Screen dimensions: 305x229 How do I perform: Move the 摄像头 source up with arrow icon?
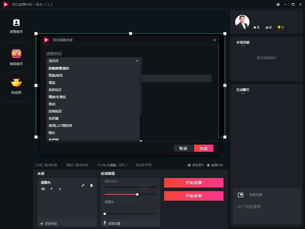pyautogui.click(x=51, y=189)
